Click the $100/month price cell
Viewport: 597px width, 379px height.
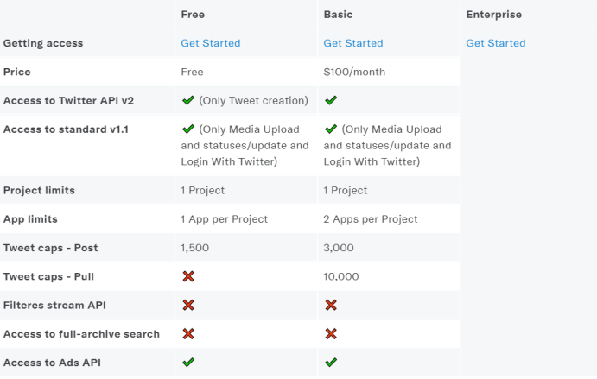[354, 73]
